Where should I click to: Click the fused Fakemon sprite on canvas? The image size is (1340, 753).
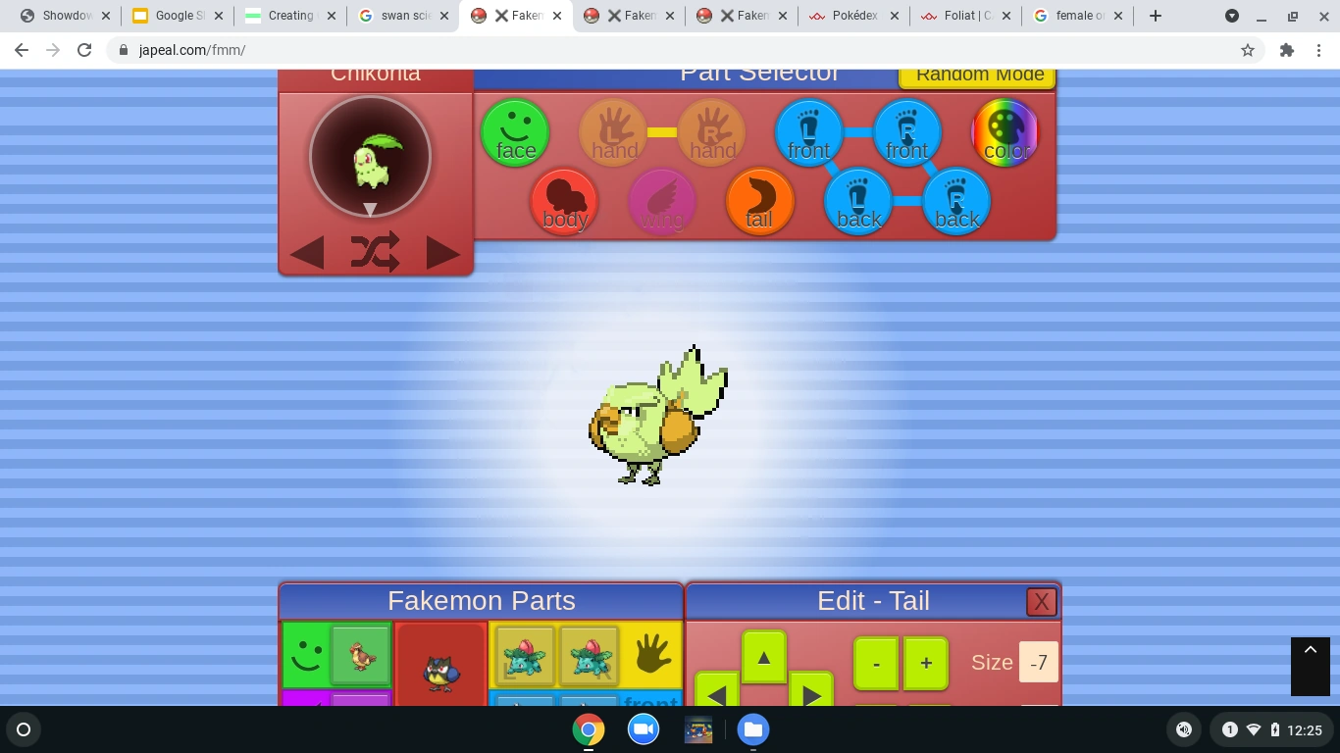point(657,416)
